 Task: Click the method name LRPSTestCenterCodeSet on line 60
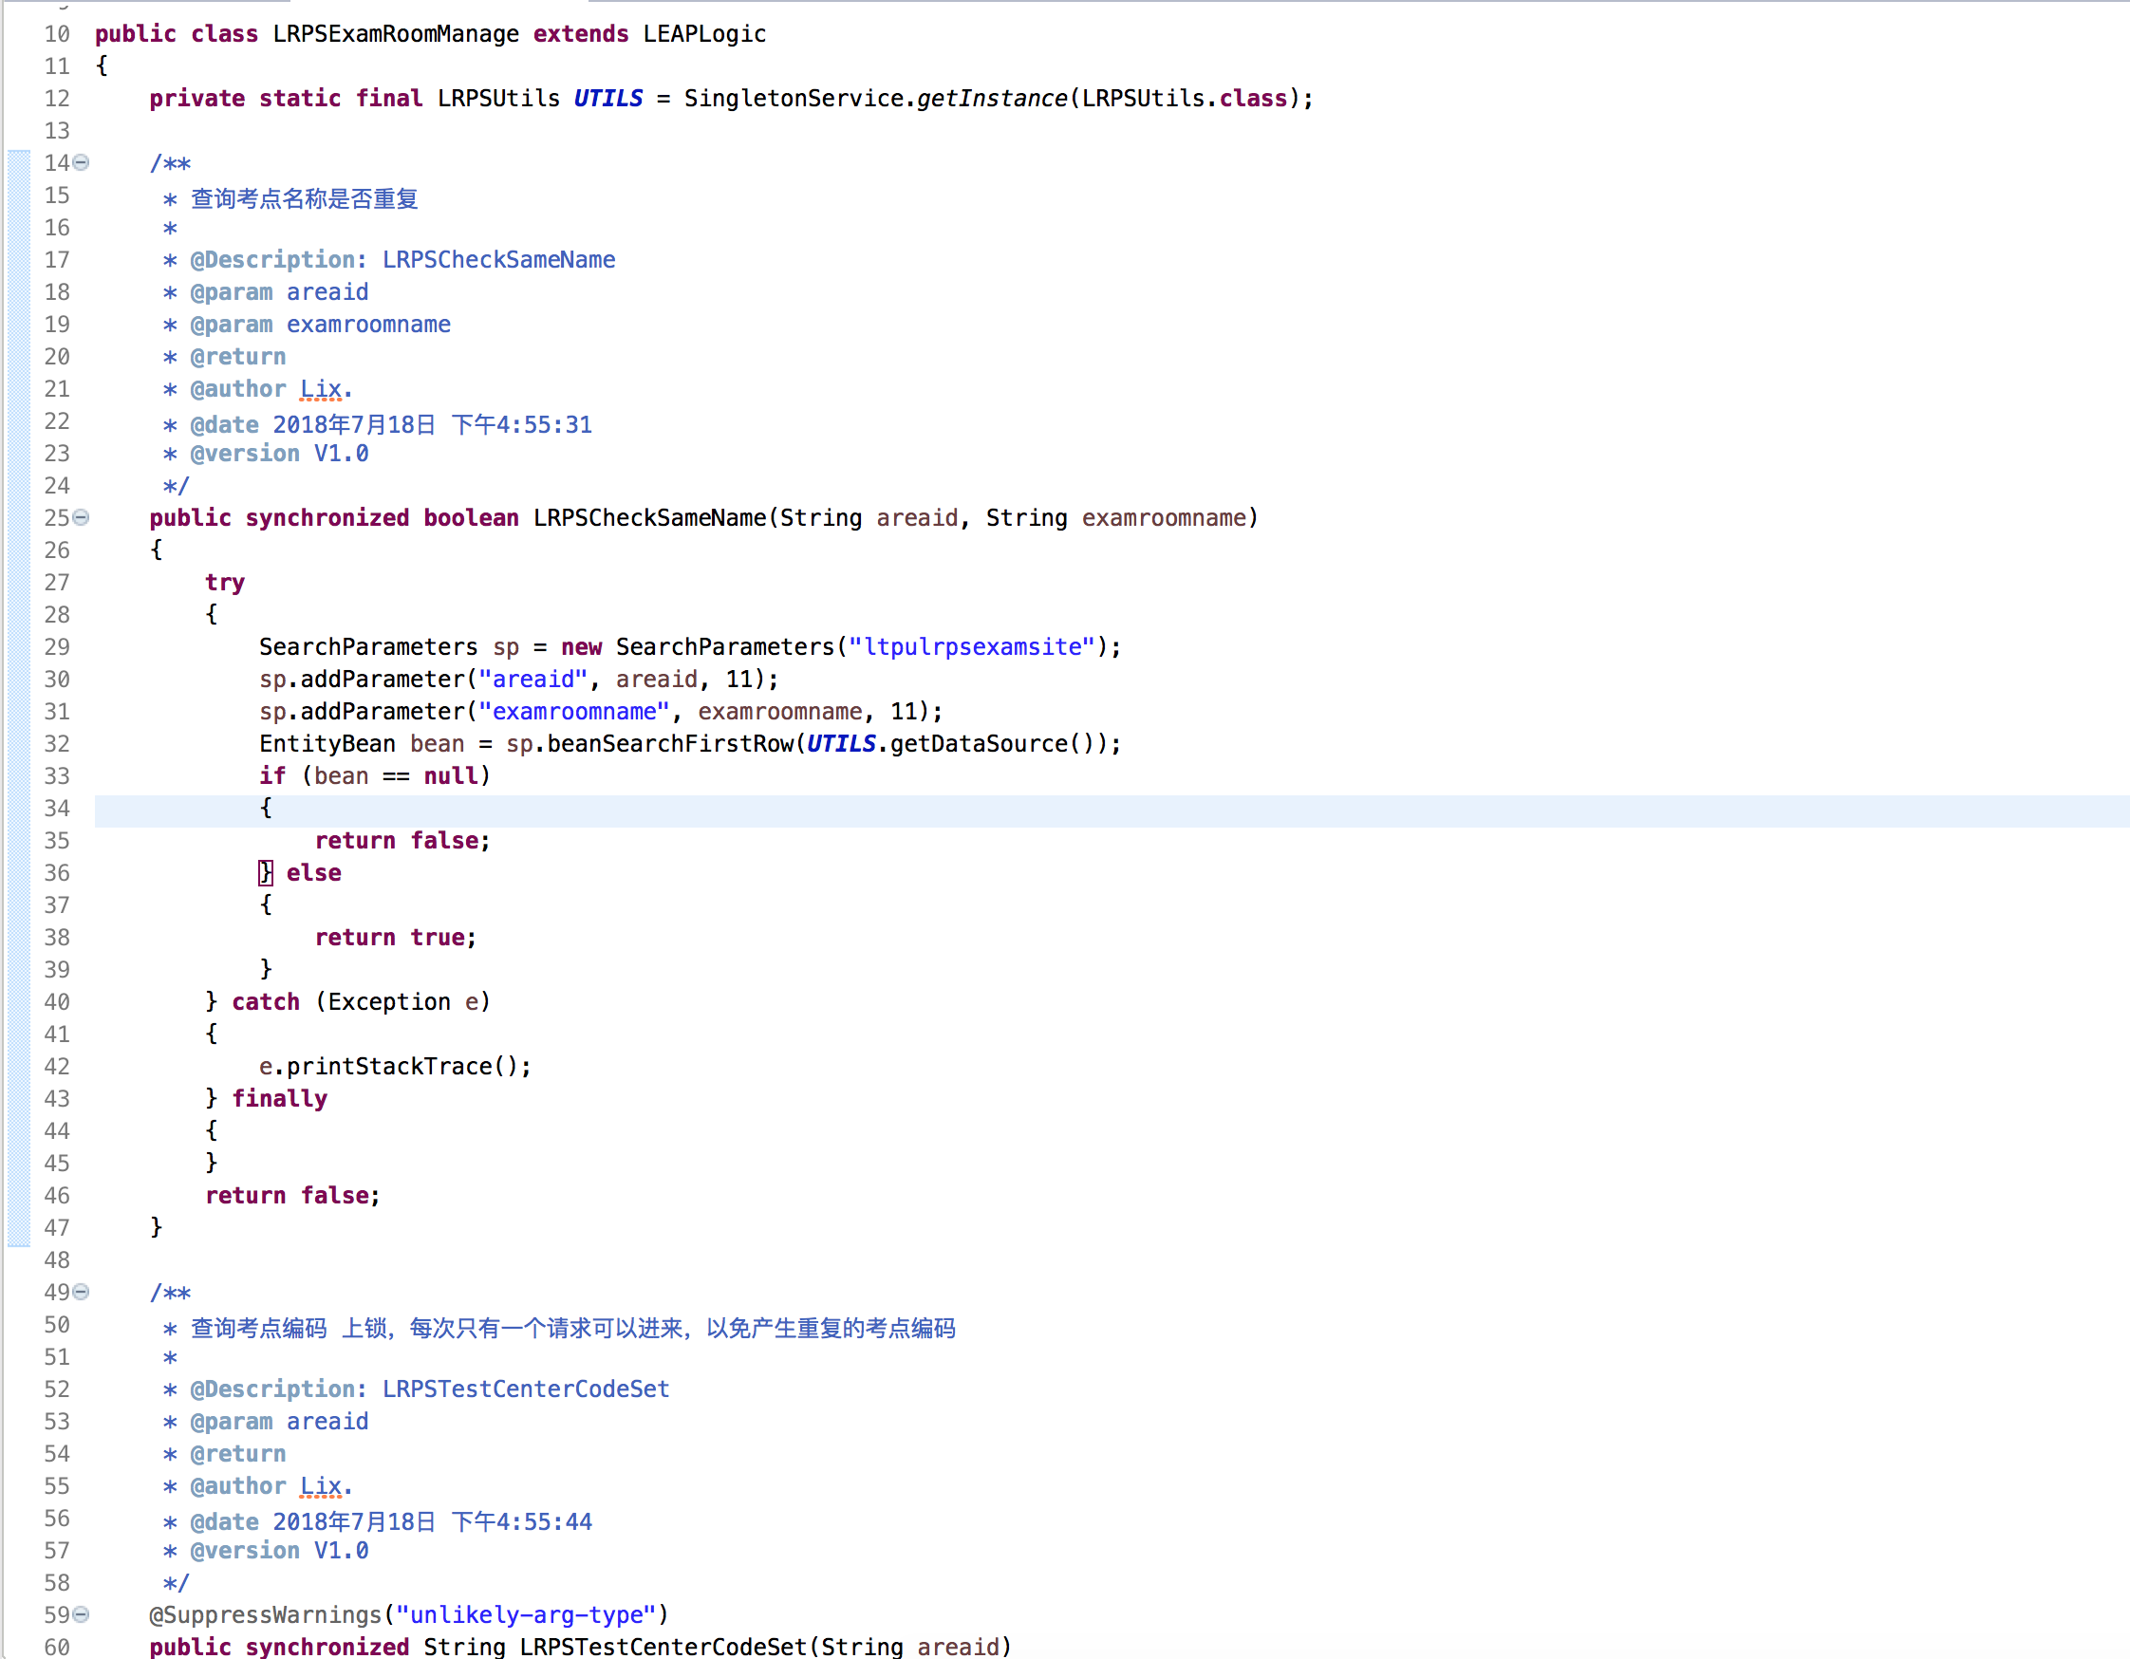pos(663,1648)
